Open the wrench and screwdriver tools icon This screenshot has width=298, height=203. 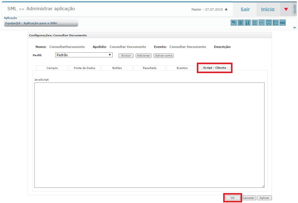[248, 23]
